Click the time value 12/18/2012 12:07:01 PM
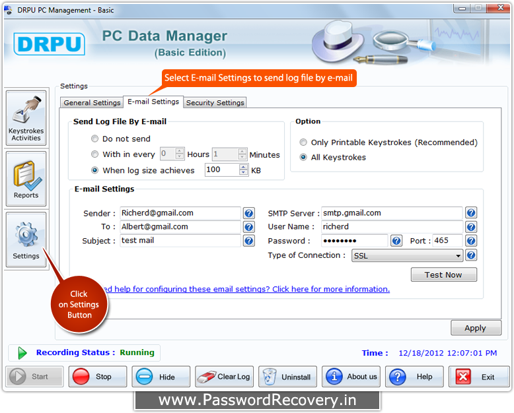Screen dimensions: 514x413 click(447, 353)
